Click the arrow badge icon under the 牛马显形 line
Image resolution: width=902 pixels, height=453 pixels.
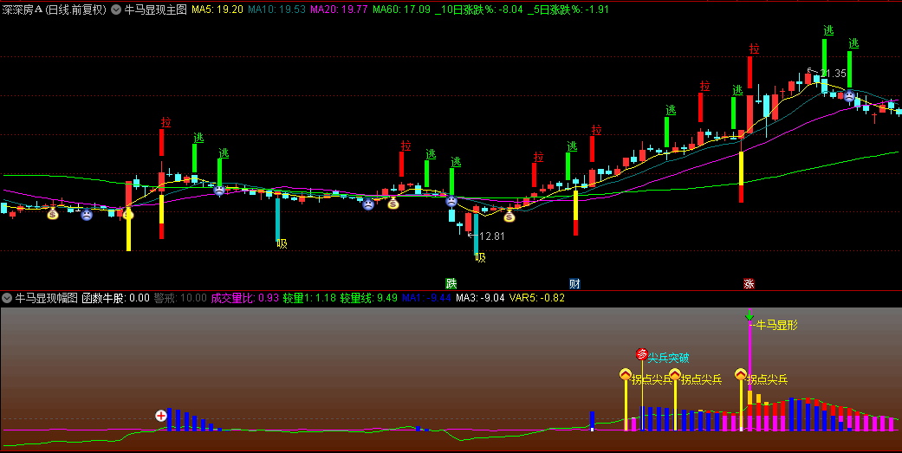pyautogui.click(x=741, y=375)
